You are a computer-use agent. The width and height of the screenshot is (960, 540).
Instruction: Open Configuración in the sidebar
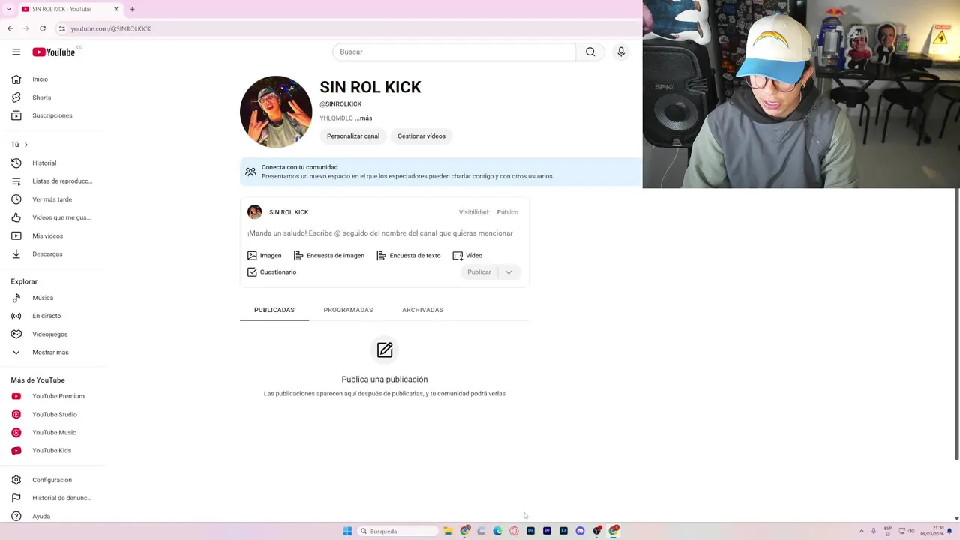click(52, 480)
